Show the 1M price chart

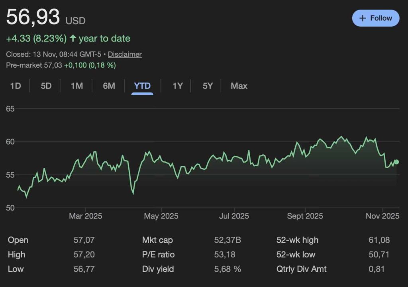point(76,86)
